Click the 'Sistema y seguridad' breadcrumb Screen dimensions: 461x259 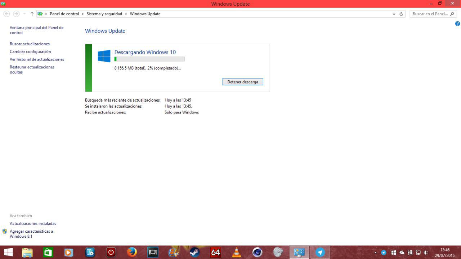click(104, 14)
